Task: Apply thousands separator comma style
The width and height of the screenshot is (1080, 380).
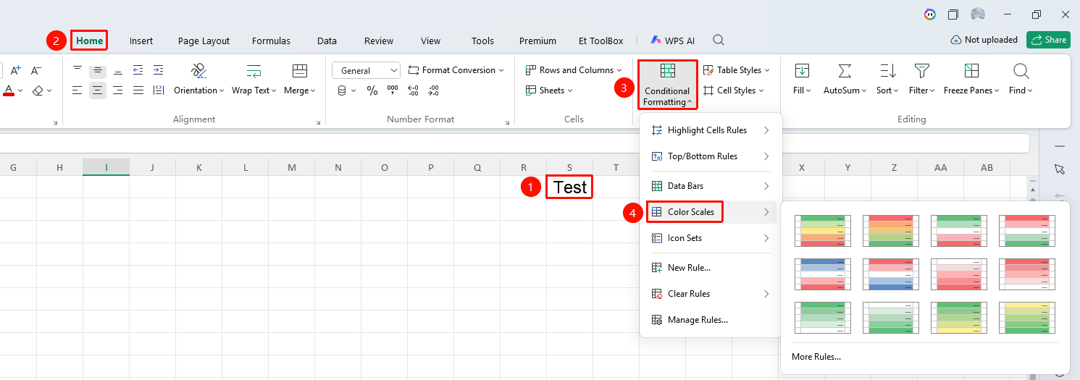Action: pyautogui.click(x=393, y=90)
